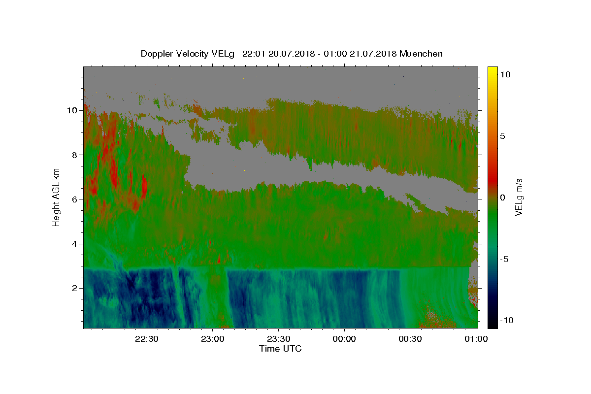This screenshot has height=394, width=591.
Task: Pick the yellow top of the colorbar
Action: (x=492, y=70)
